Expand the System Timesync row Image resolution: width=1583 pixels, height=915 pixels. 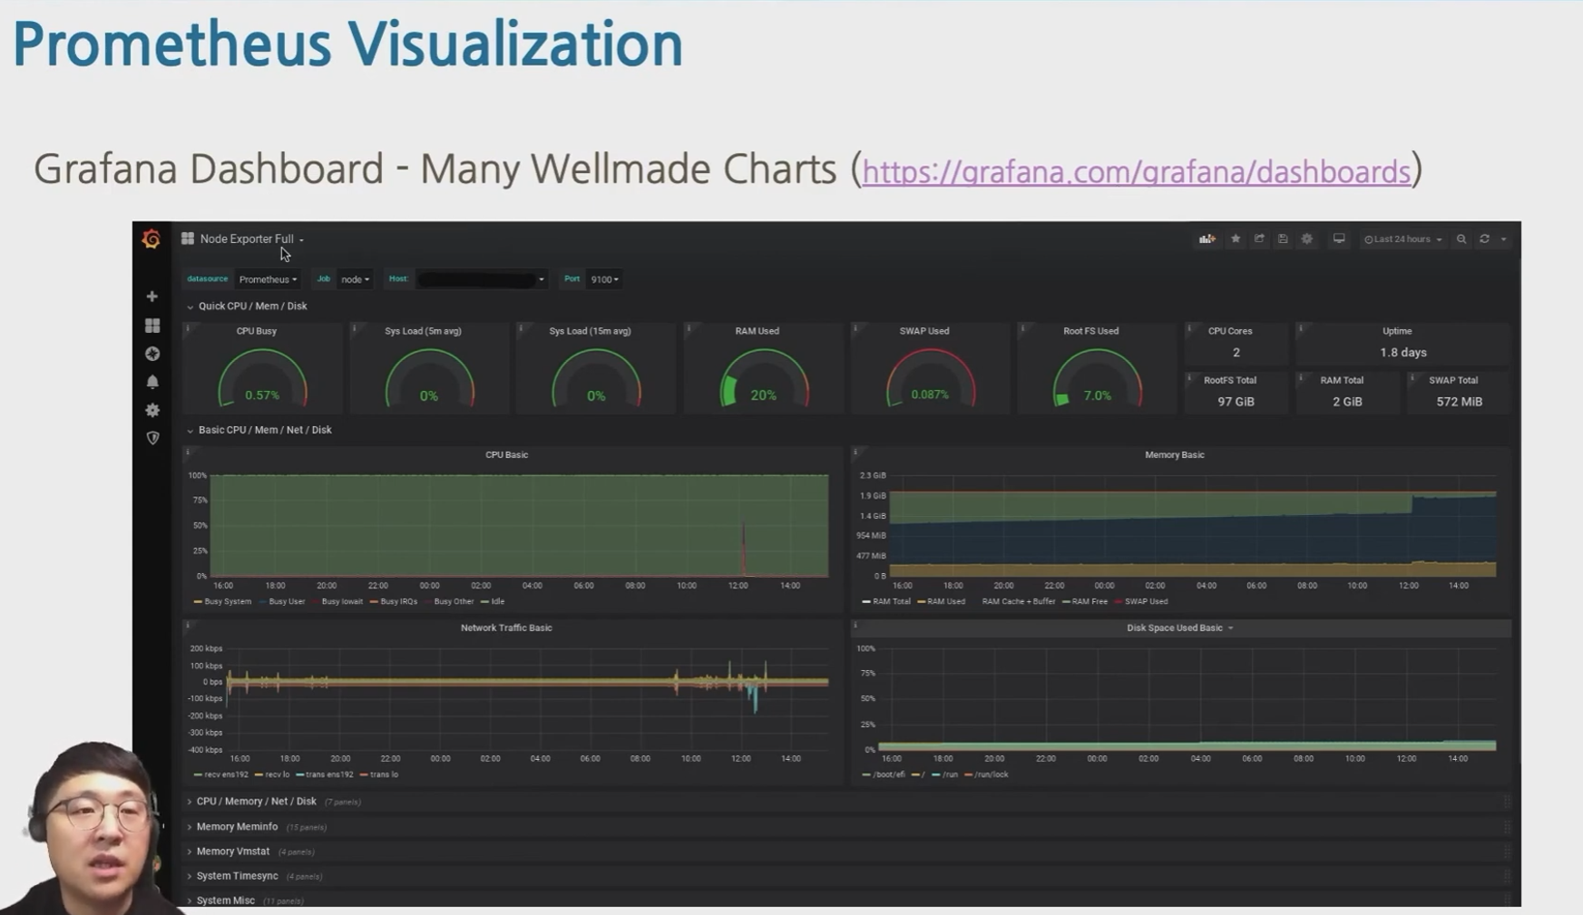(237, 876)
